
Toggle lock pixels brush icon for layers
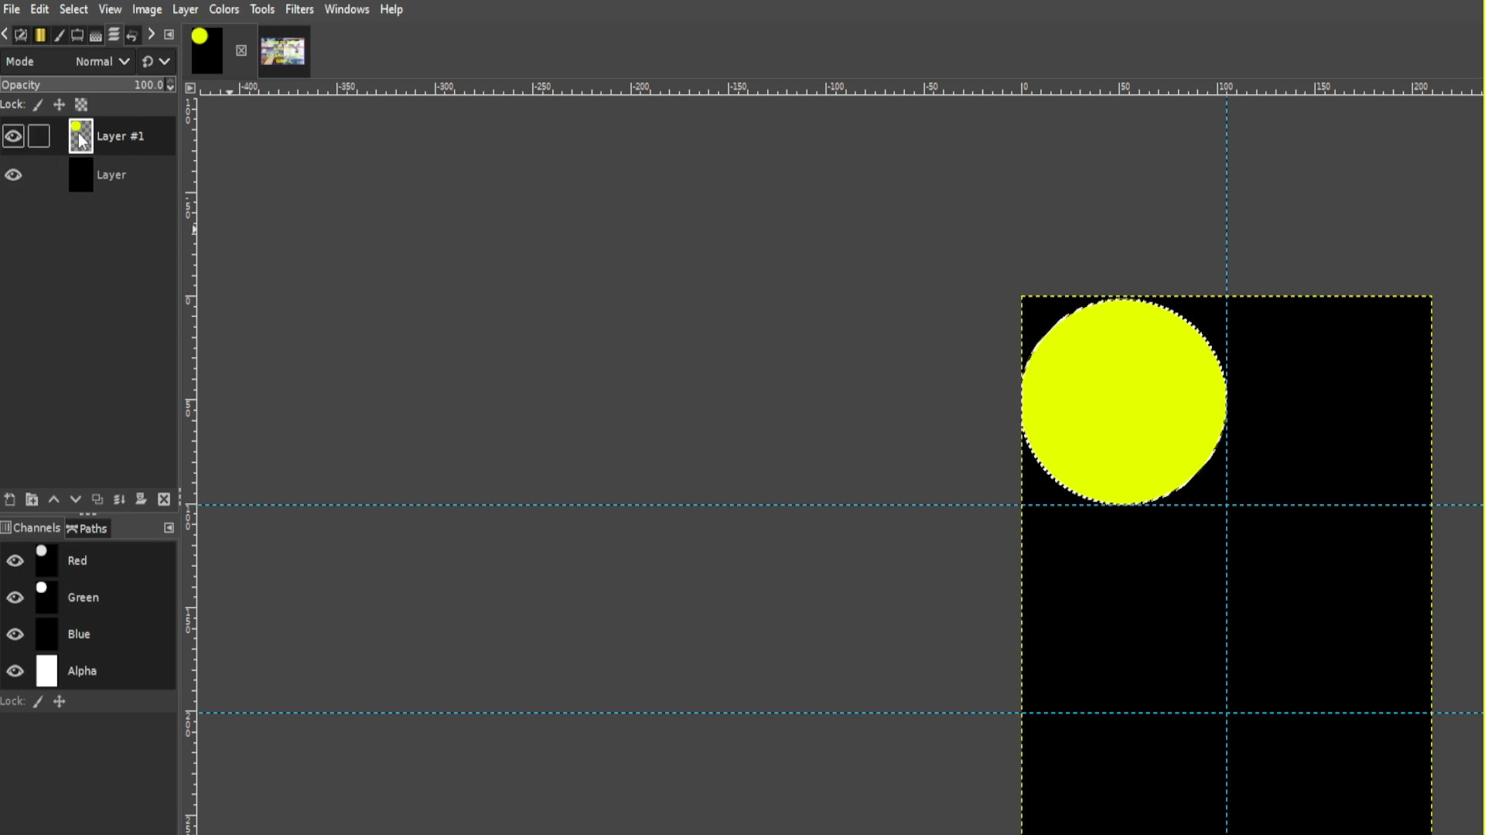click(x=38, y=104)
